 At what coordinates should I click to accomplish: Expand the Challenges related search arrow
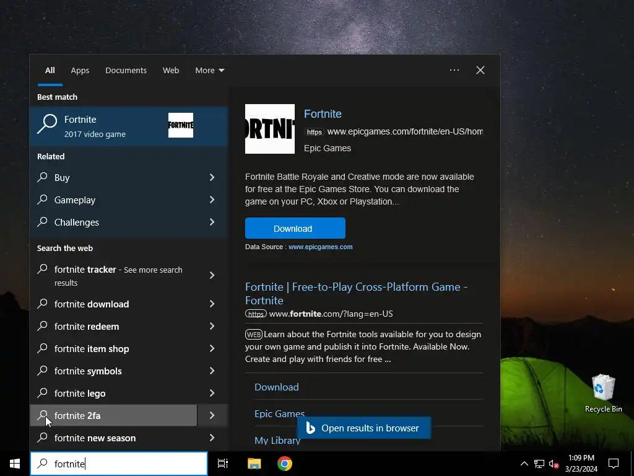(x=212, y=222)
